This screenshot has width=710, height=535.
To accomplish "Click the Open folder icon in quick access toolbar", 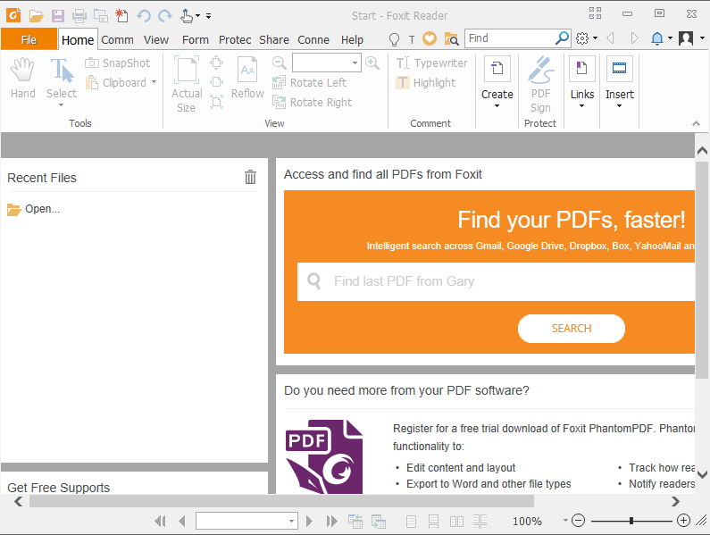I will click(x=36, y=15).
